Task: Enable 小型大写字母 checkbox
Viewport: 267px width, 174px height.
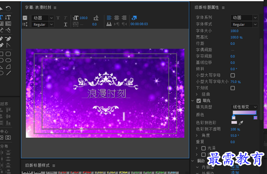Action: [233, 75]
